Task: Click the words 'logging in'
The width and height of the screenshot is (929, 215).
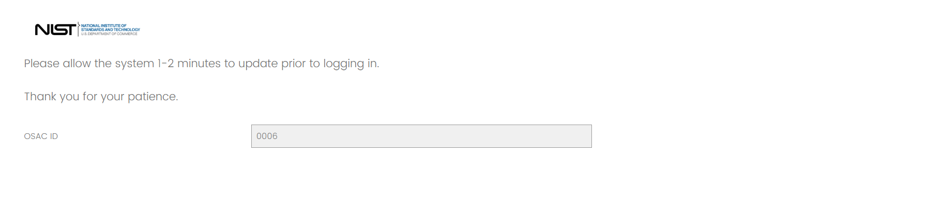Action: (351, 64)
